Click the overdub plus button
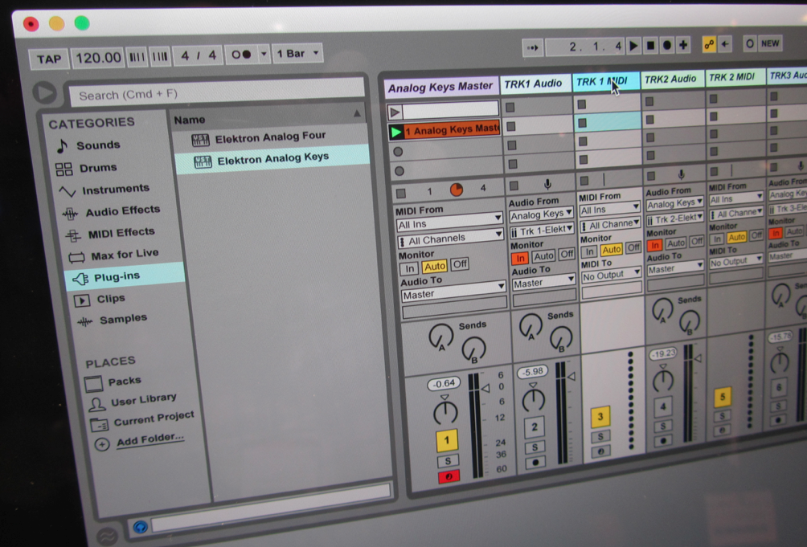 (x=682, y=45)
